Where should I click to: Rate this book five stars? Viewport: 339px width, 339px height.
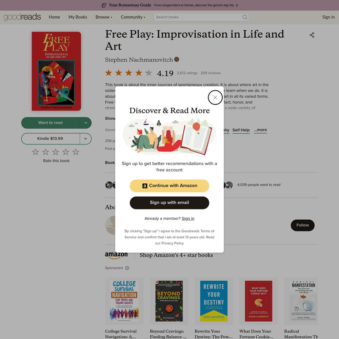click(x=76, y=152)
